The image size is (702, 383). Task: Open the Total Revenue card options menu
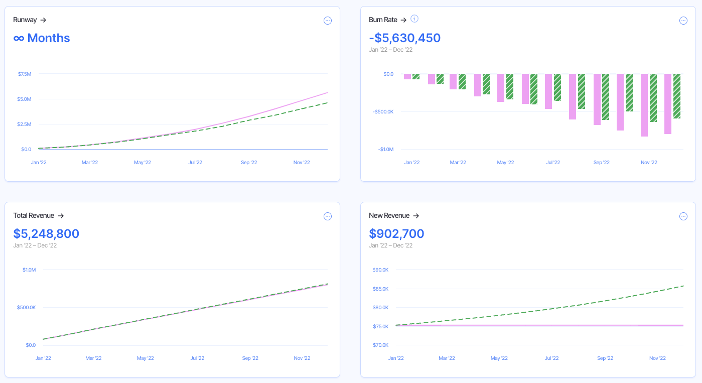[328, 216]
